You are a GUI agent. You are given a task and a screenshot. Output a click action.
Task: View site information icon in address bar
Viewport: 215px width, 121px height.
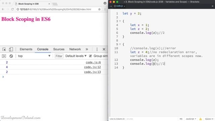pos(18,9)
